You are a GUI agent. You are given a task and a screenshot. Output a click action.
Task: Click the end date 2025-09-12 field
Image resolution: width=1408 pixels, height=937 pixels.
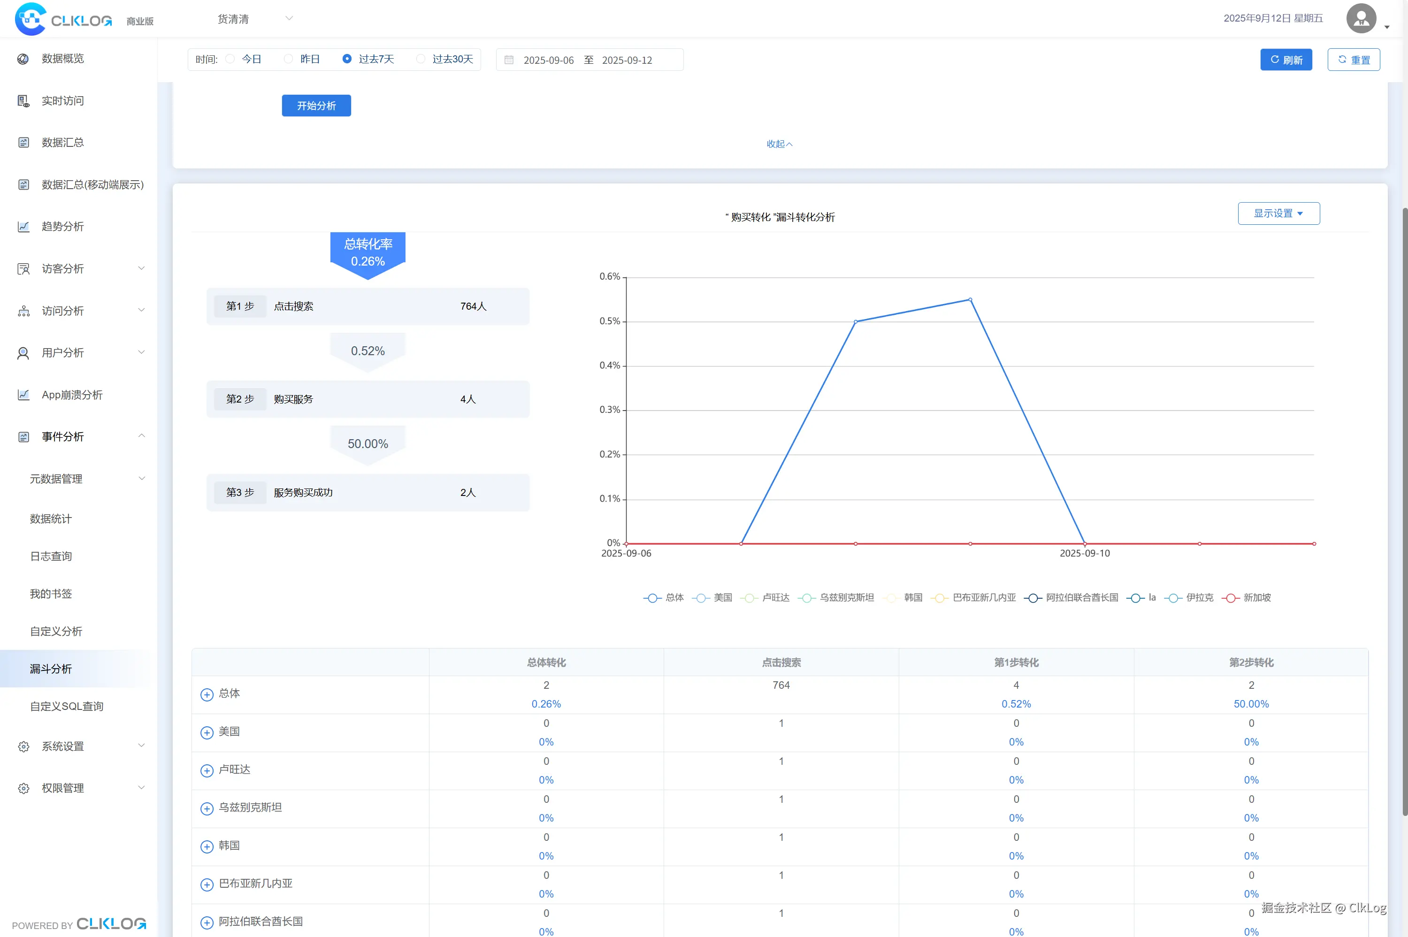coord(627,61)
